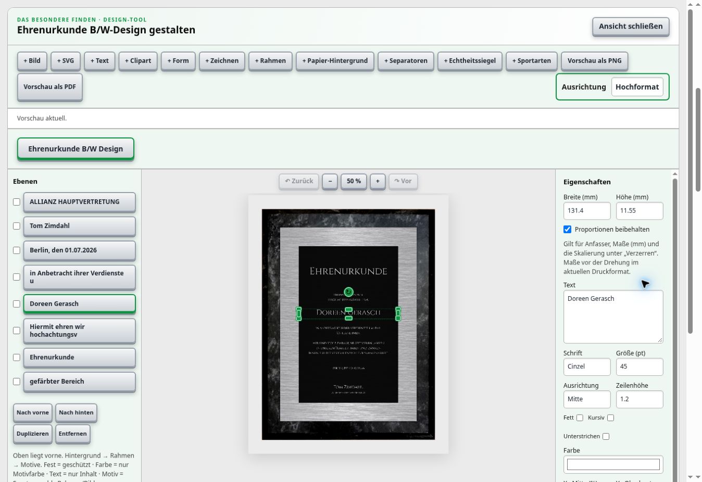702x482 pixels.
Task: Check the box next to Tom Zimdahl layer
Action: coord(17,226)
